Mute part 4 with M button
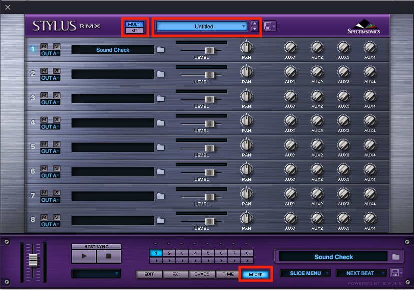This screenshot has width=414, height=290. coord(44,120)
